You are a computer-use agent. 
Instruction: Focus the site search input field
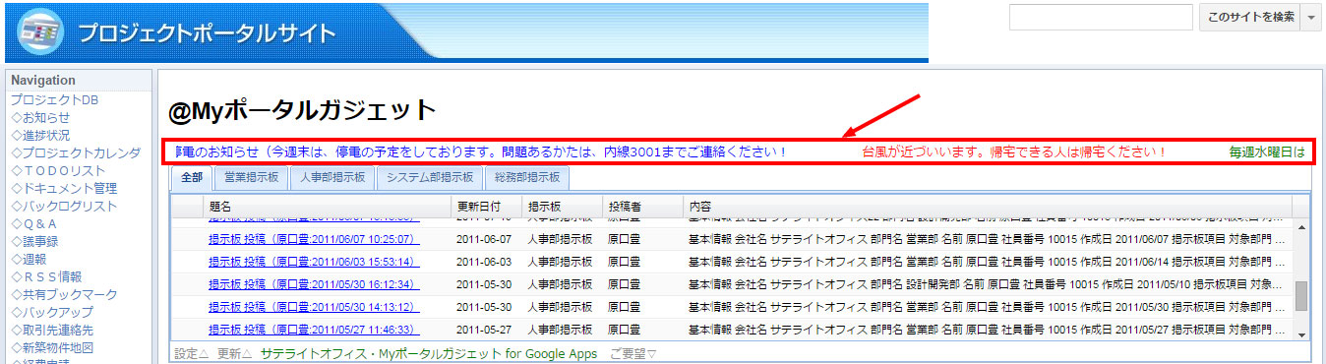(1101, 17)
